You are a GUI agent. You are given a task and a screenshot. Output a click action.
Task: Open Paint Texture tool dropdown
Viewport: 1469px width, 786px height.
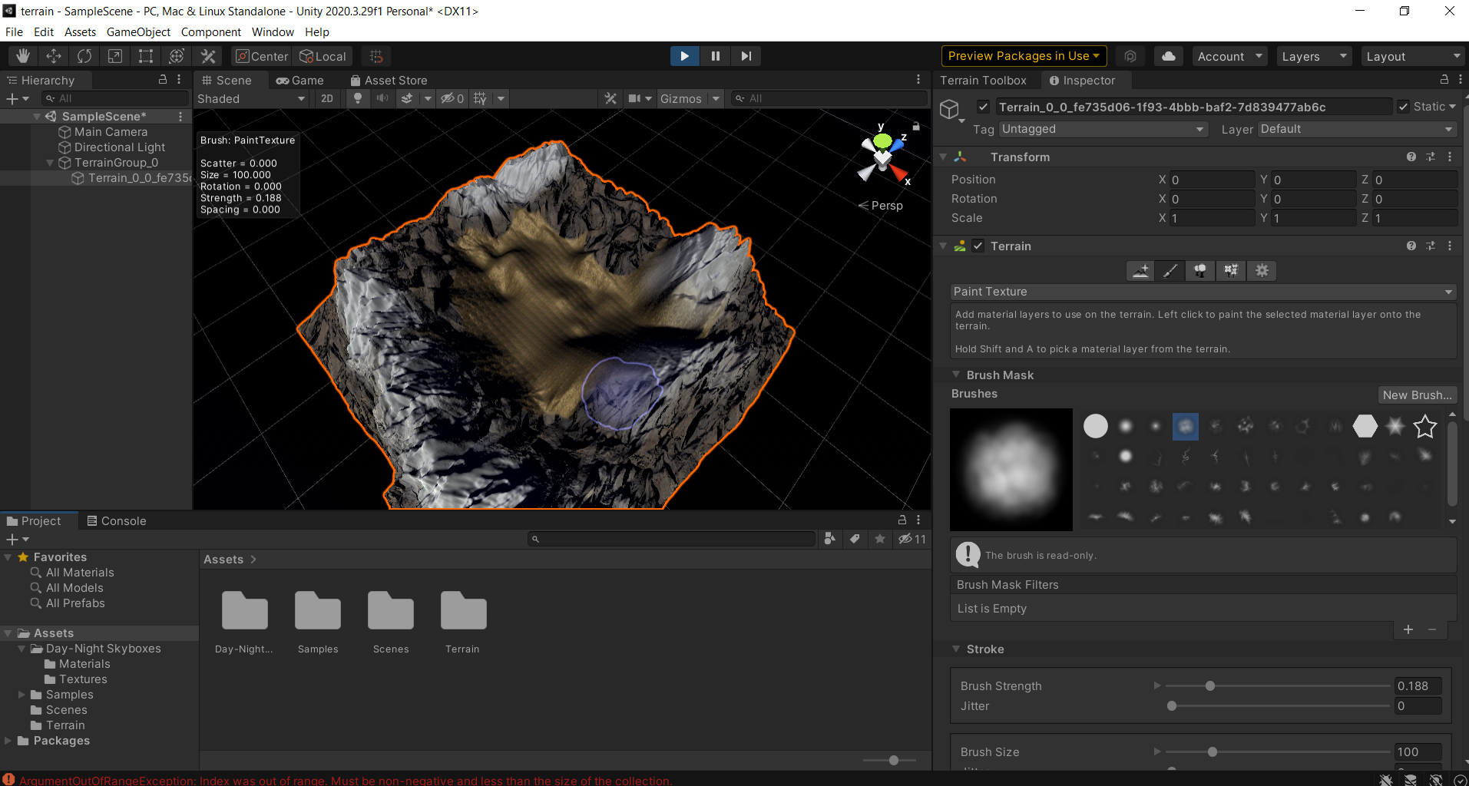click(x=1203, y=292)
